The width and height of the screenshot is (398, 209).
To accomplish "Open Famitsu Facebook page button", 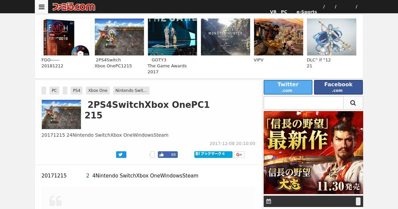I will [x=338, y=87].
